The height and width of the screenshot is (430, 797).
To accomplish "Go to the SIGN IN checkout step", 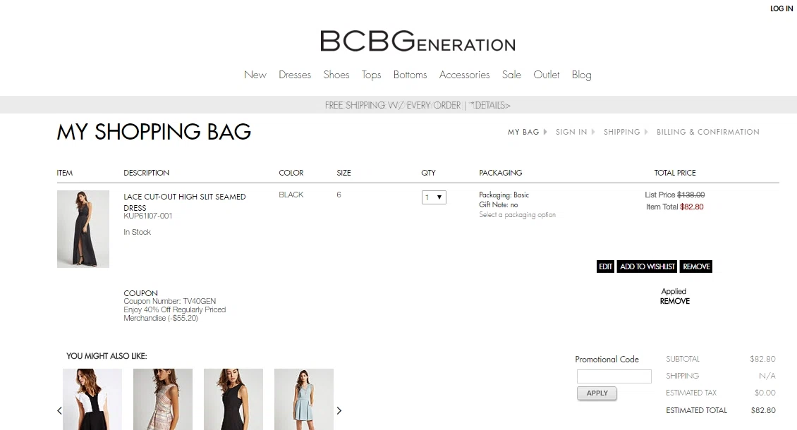I will (571, 132).
